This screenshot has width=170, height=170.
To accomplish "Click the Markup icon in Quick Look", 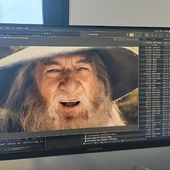I will (x=115, y=39).
